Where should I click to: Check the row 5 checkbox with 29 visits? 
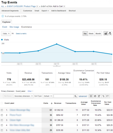click(x=2, y=130)
